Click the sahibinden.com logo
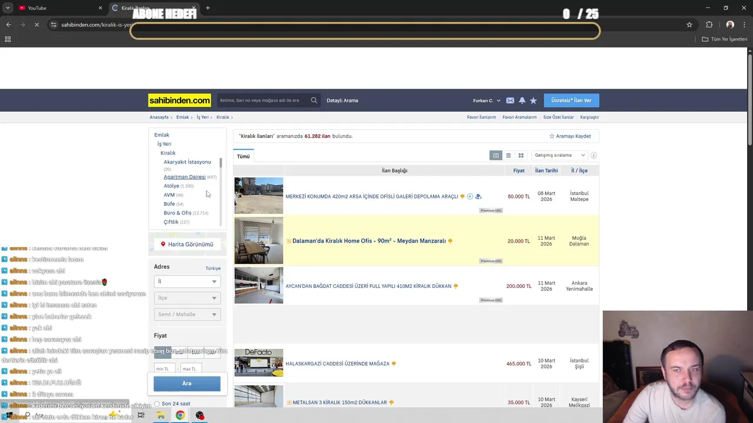Screen dimensions: 753x423 (179, 100)
